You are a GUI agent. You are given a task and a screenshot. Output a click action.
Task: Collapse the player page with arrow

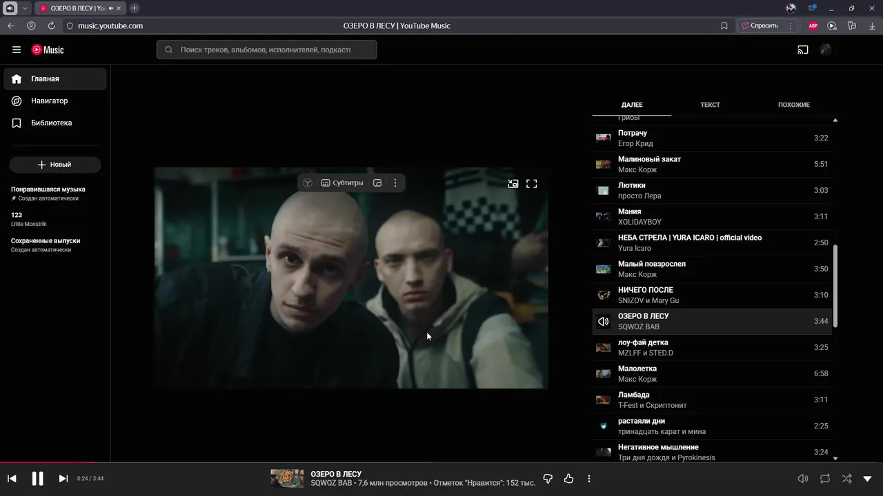click(x=868, y=479)
